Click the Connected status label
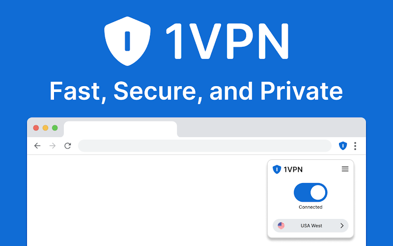The height and width of the screenshot is (246, 393). point(310,207)
